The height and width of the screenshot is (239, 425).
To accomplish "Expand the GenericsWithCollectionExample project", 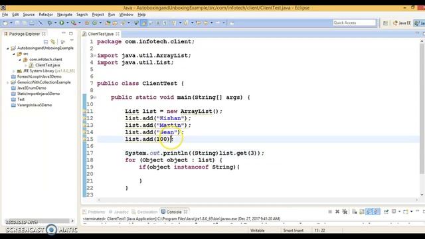I will (7, 82).
